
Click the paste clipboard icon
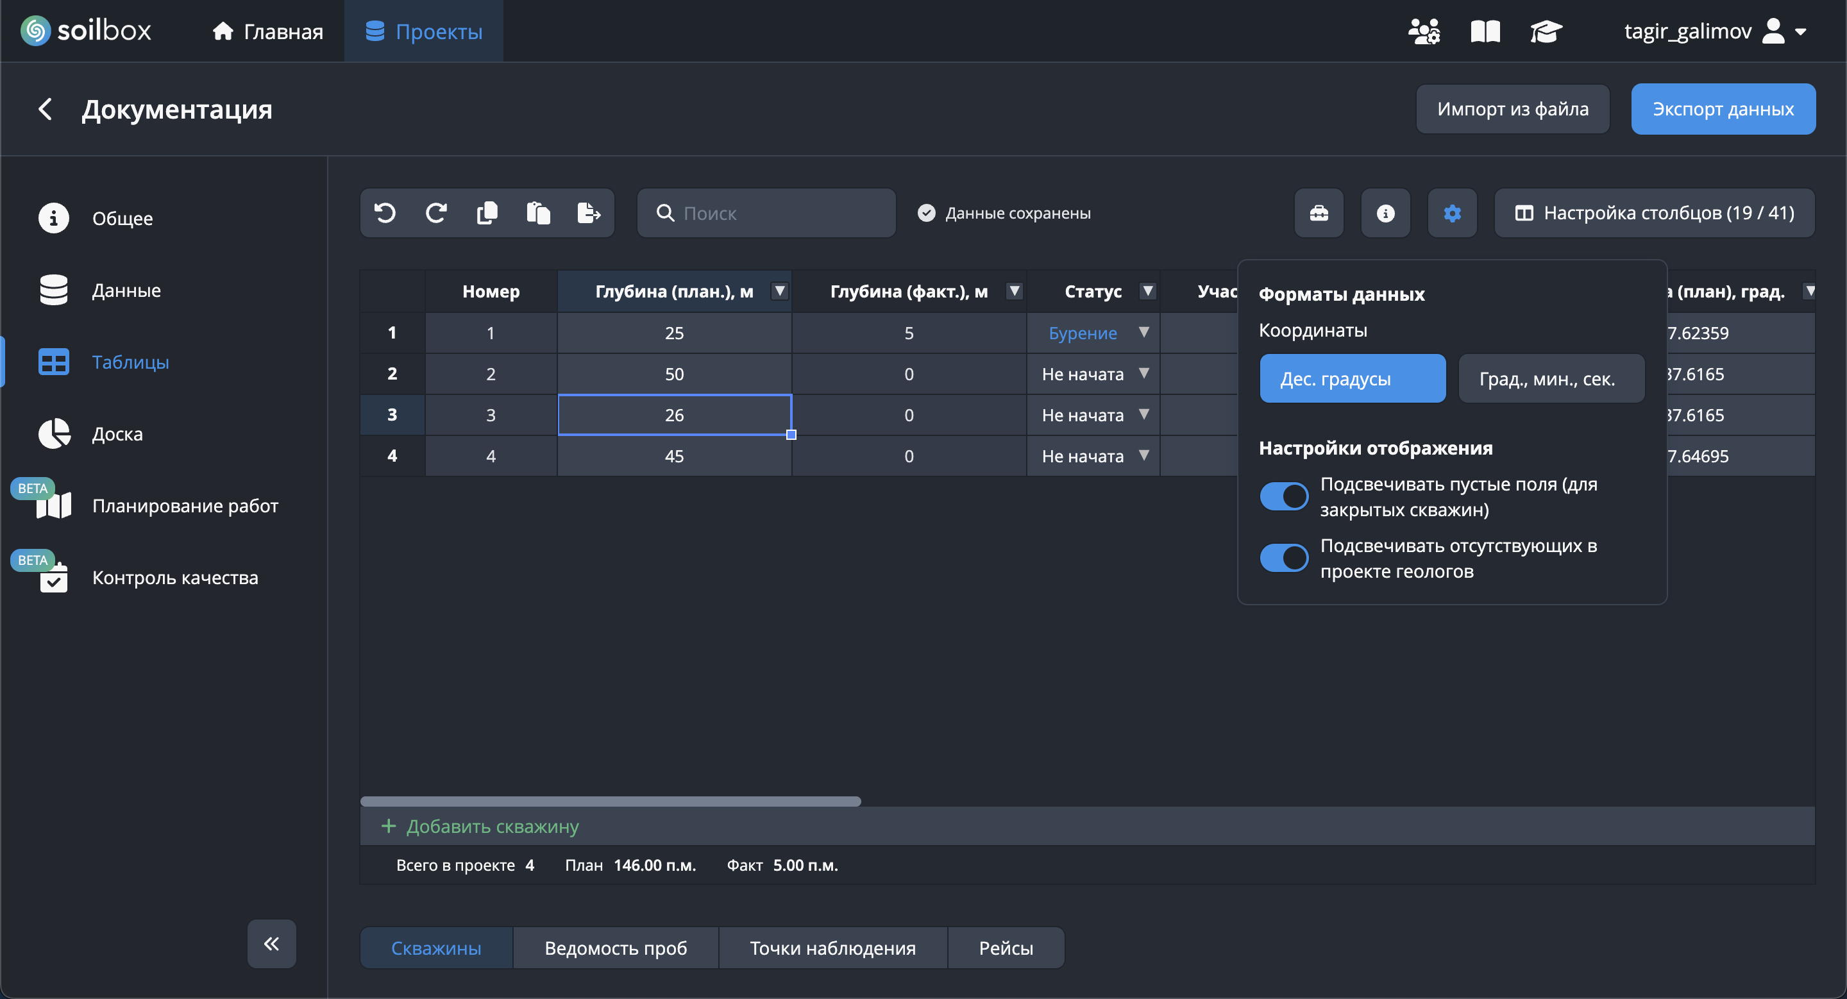pos(538,213)
